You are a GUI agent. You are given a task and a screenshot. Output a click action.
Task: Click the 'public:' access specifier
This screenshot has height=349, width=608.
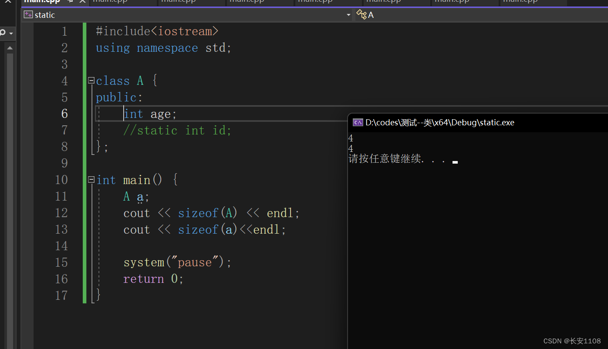pyautogui.click(x=119, y=97)
